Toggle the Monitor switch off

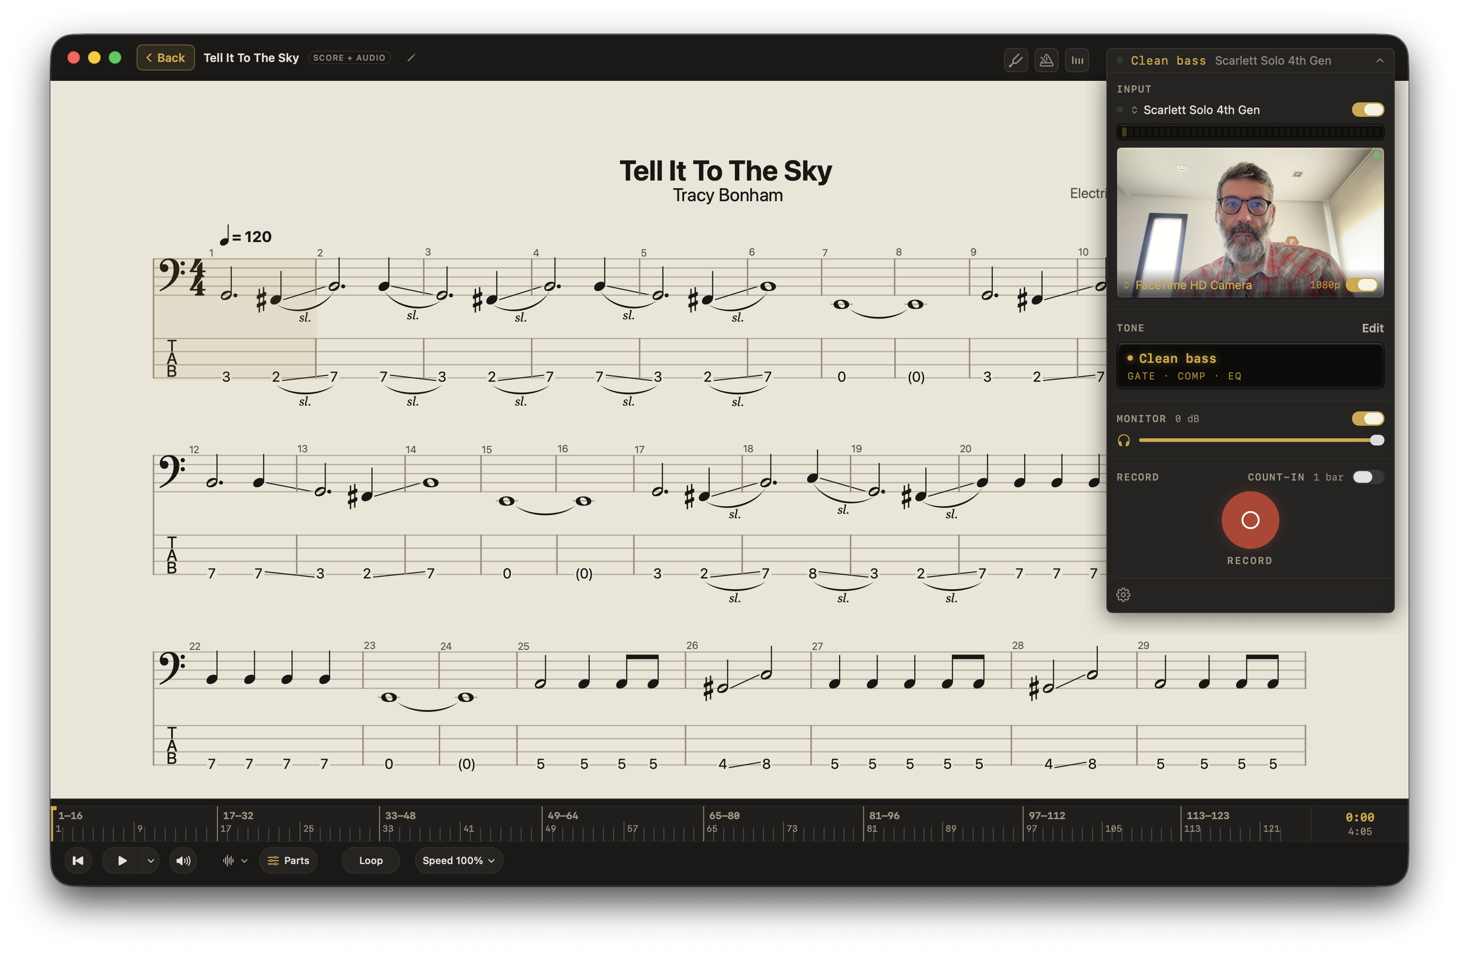tap(1368, 419)
